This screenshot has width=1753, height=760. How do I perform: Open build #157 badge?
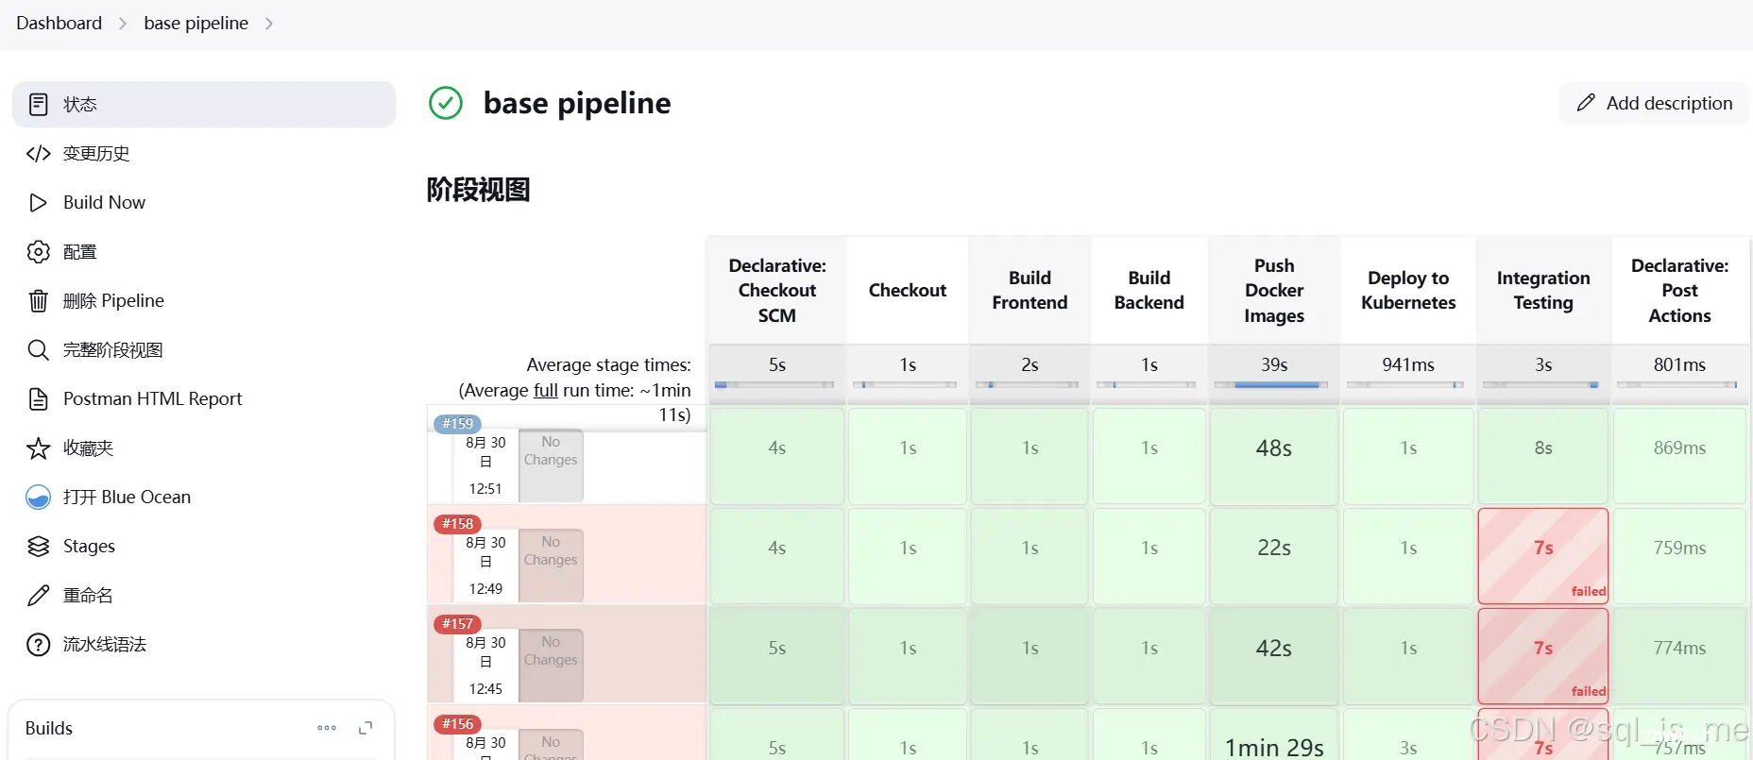[x=457, y=624]
